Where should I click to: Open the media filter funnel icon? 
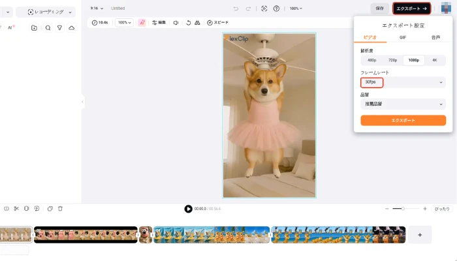click(x=59, y=28)
